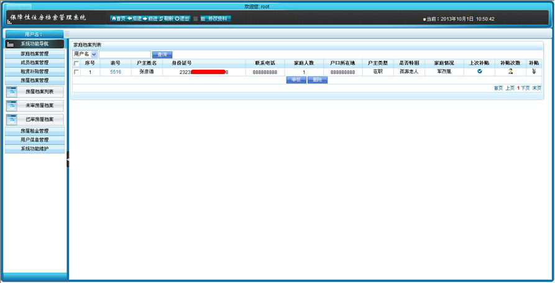Click the 补贴 icon in last column

(x=534, y=72)
